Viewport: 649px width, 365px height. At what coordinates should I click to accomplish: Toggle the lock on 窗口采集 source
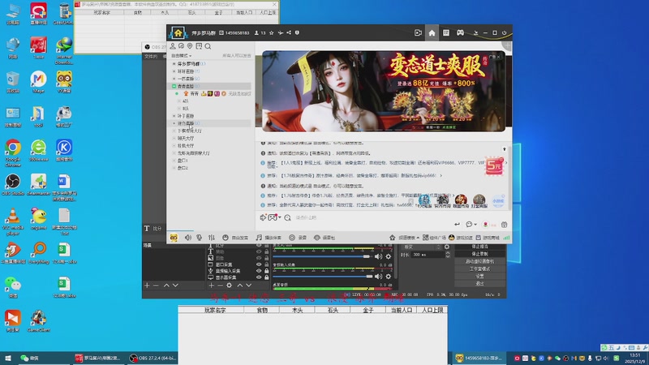point(267,264)
